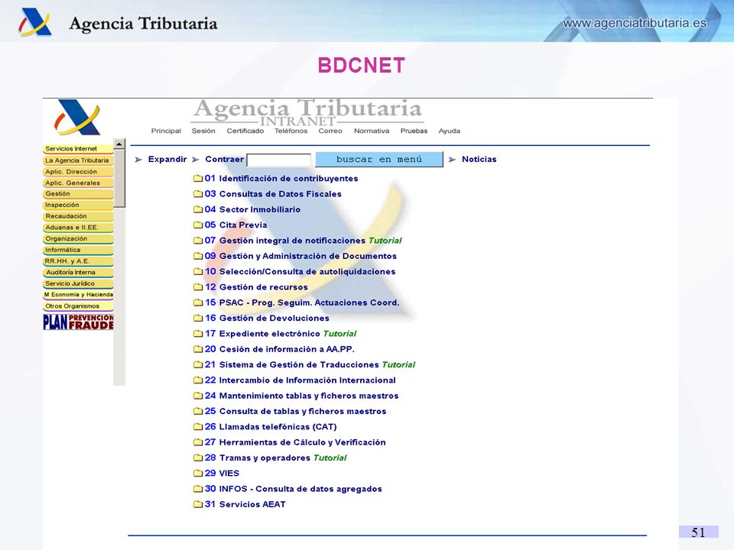
Task: Expand all menu entries with Expandir
Action: 167,159
